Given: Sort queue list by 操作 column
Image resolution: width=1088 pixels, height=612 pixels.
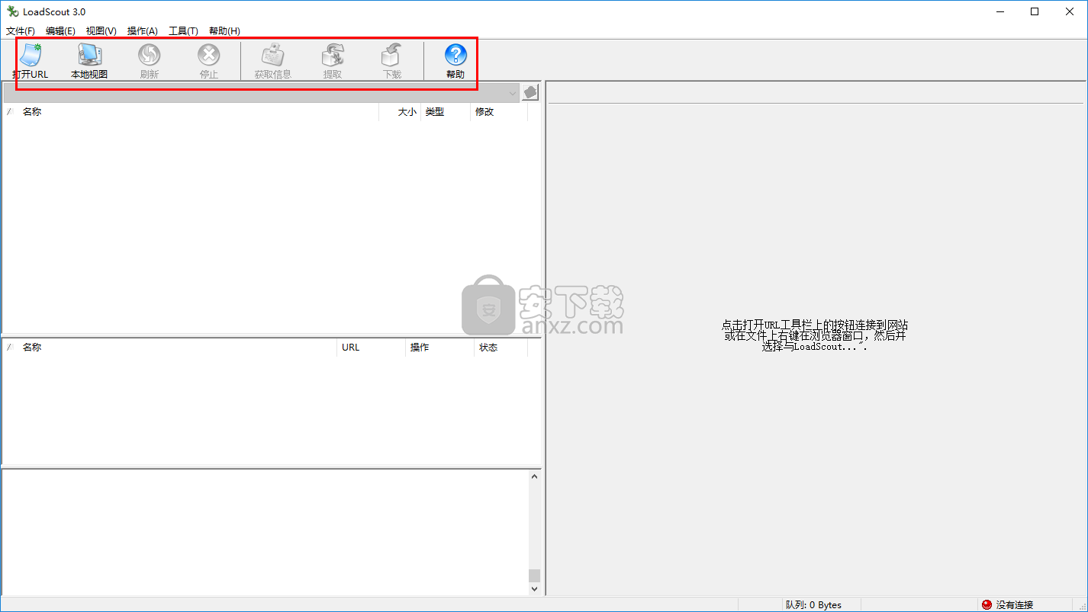Looking at the screenshot, I should [440, 348].
